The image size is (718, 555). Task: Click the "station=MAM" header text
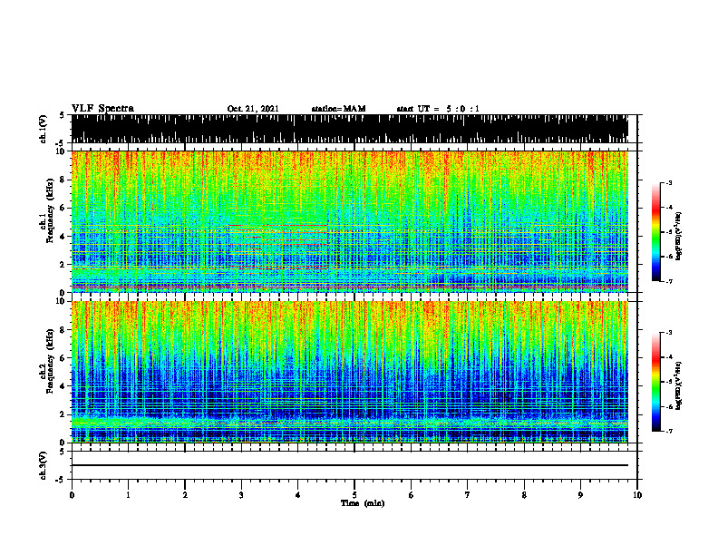coord(338,109)
